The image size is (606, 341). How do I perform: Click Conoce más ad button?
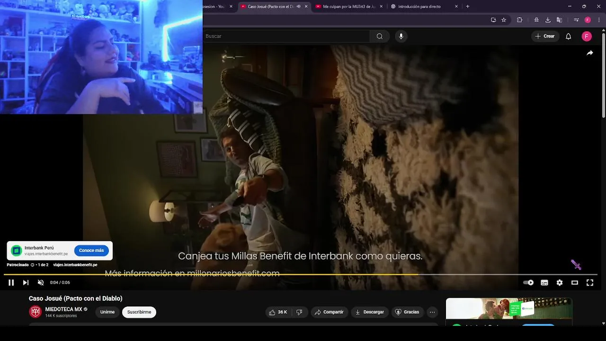pyautogui.click(x=91, y=251)
